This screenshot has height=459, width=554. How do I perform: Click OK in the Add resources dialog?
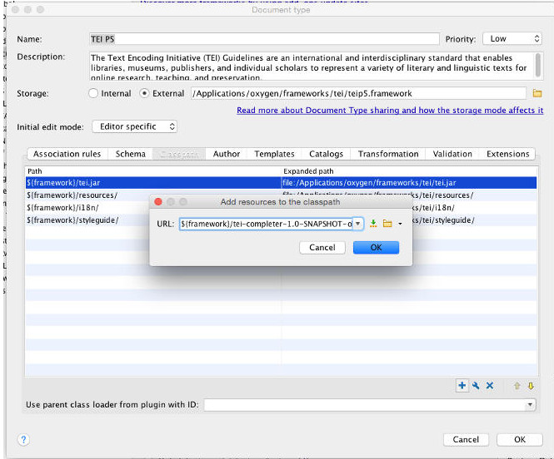(376, 248)
